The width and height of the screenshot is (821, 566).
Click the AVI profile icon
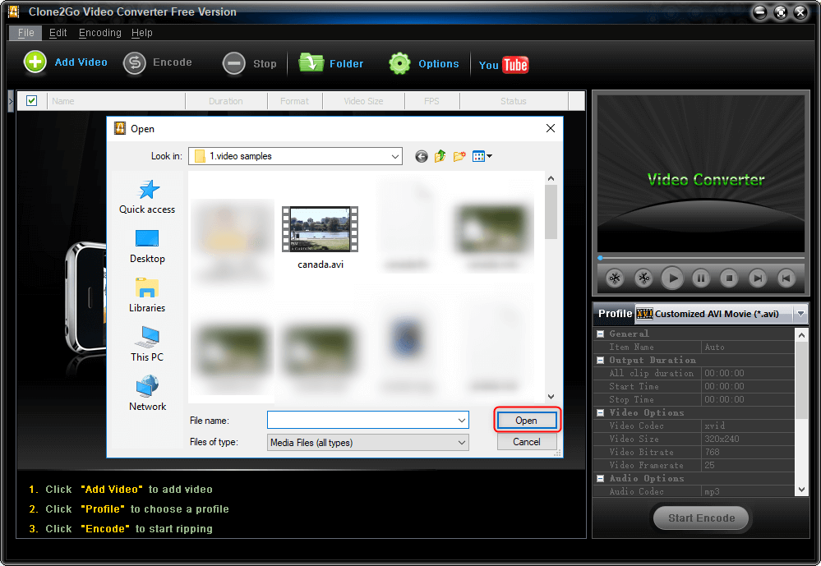pos(644,314)
